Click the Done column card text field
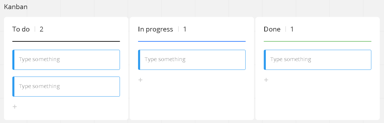 [x=318, y=59]
